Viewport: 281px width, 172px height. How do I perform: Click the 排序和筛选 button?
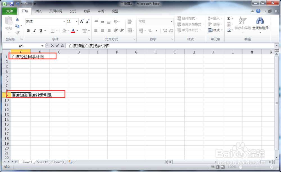(243, 24)
